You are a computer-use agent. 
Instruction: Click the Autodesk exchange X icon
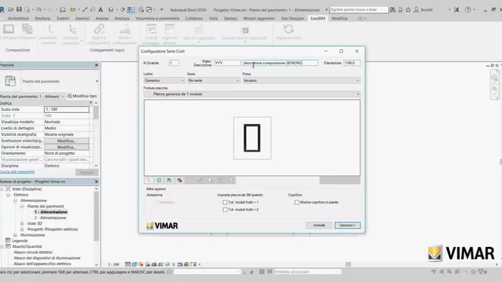(457, 10)
